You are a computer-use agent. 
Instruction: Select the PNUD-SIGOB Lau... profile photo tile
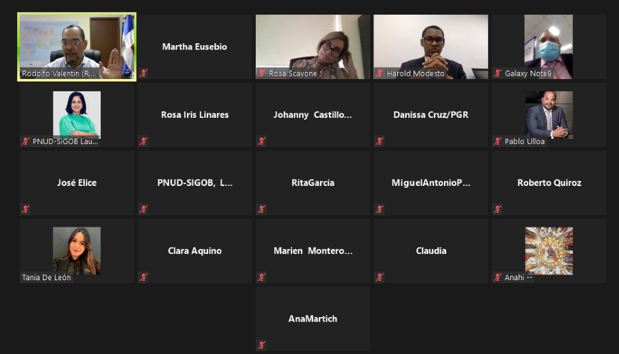[77, 115]
